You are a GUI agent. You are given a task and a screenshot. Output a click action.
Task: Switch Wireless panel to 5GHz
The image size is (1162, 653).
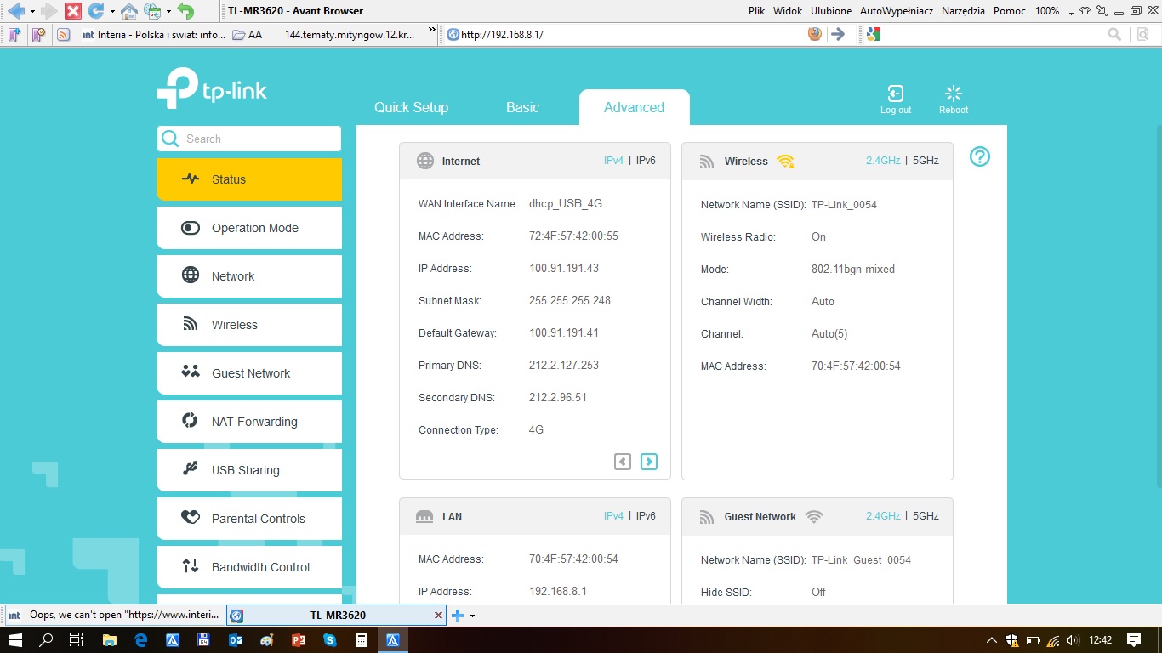[x=926, y=161]
